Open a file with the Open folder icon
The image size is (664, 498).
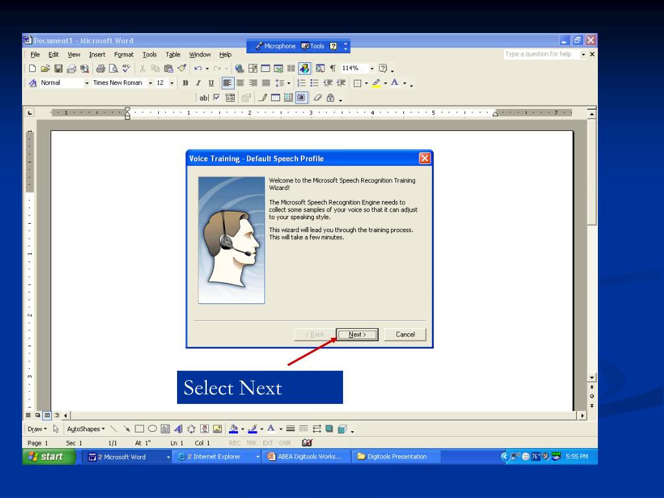click(x=45, y=68)
